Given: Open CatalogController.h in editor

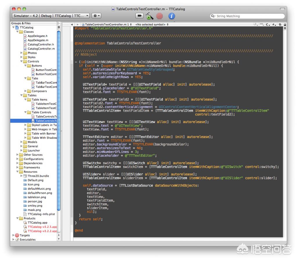Looking at the screenshot, I should click(41, 44).
